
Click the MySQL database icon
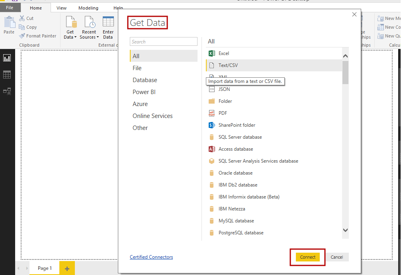pos(212,221)
